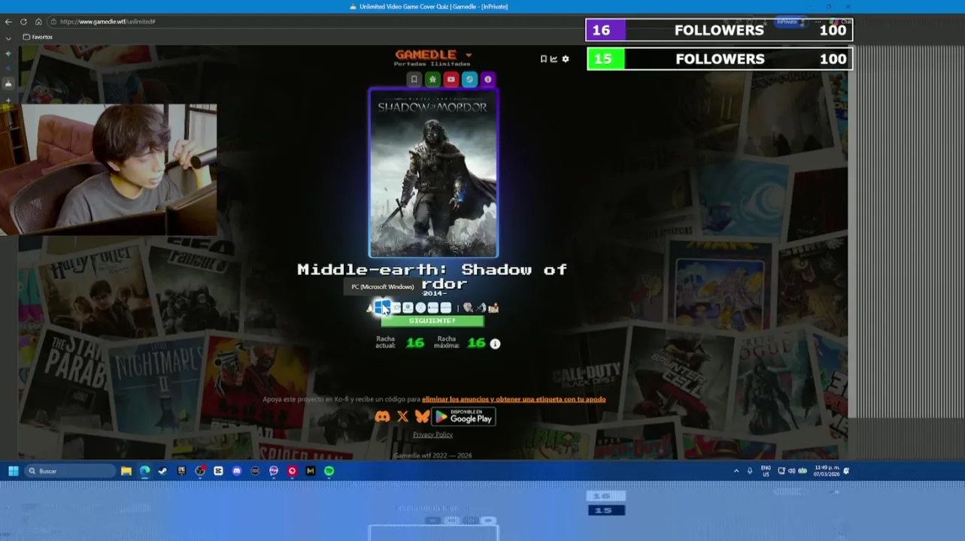Viewport: 965px width, 541px height.
Task: Open the red YouTube button above the cover
Action: [x=451, y=79]
